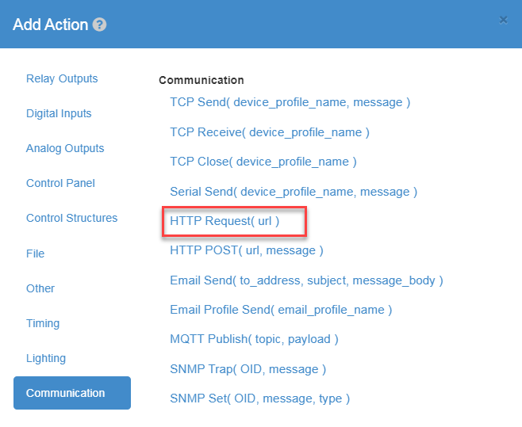This screenshot has height=427, width=522.
Task: Select Serial Send action
Action: [294, 192]
